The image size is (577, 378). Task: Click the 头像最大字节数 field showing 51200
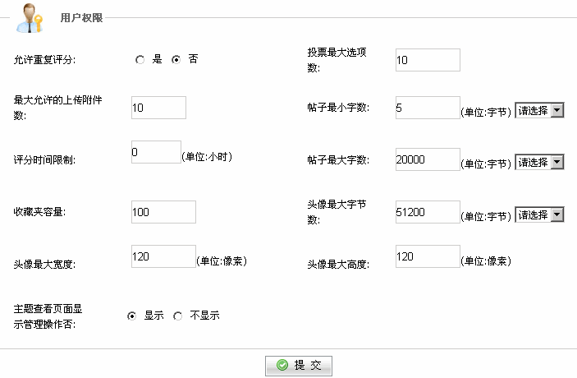click(x=428, y=212)
